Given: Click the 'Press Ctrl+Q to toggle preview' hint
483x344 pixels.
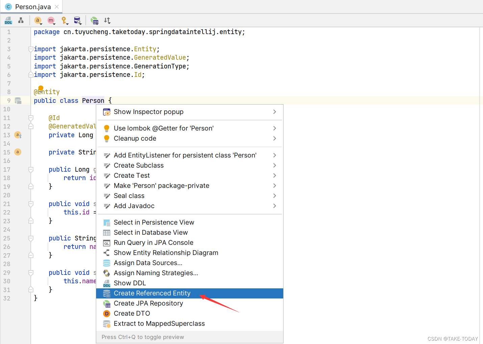Looking at the screenshot, I should pos(143,337).
